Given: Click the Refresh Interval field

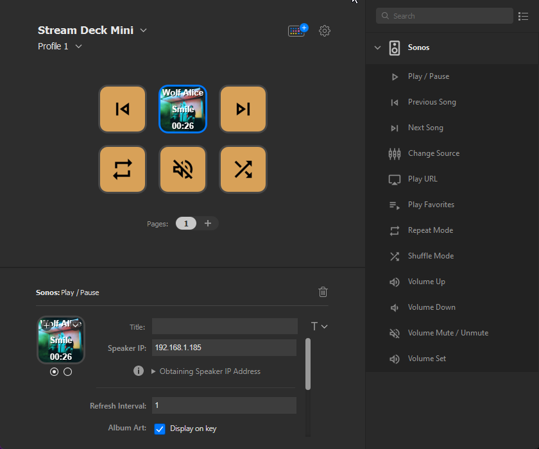Looking at the screenshot, I should pos(224,405).
